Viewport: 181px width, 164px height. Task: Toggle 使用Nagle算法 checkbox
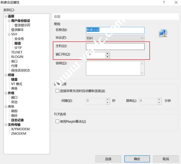point(57,121)
